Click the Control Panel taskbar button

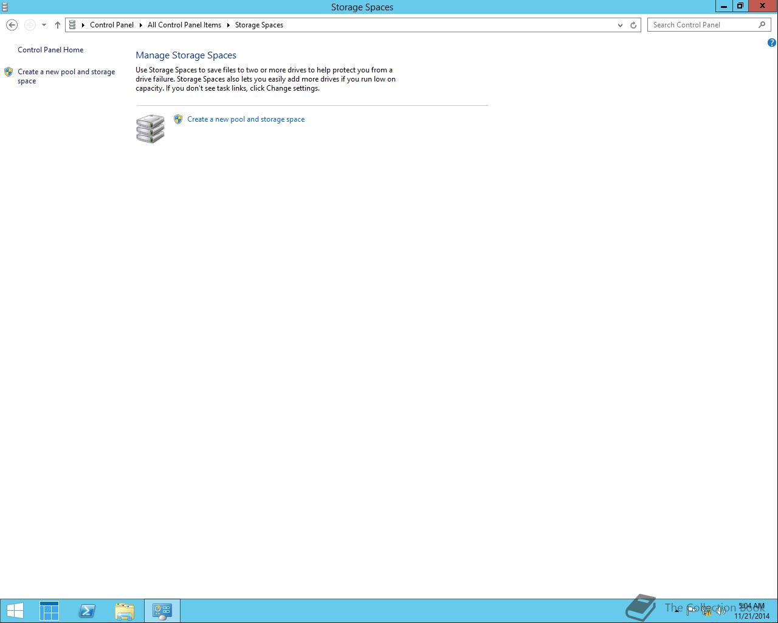pos(162,611)
